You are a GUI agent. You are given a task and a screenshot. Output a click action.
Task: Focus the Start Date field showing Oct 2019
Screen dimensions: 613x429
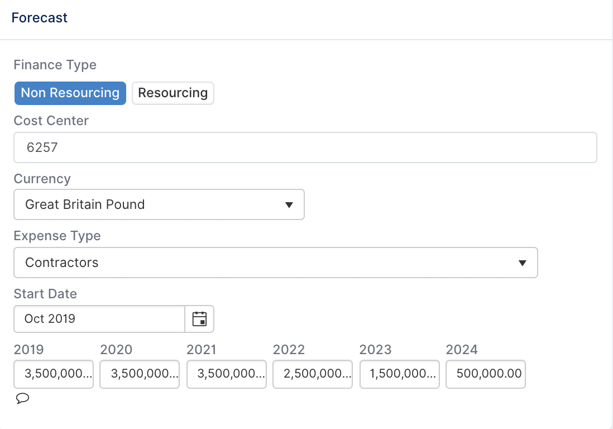tap(99, 319)
